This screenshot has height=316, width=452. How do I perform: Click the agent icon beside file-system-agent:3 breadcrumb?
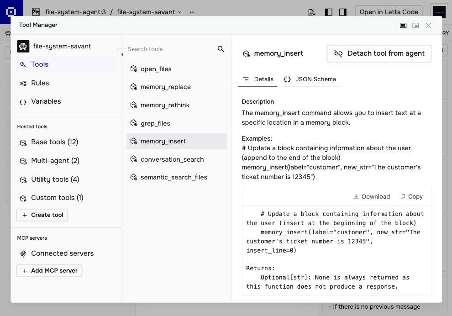click(x=36, y=12)
